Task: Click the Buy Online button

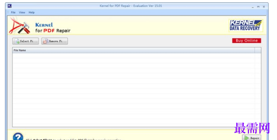Action: tap(246, 41)
